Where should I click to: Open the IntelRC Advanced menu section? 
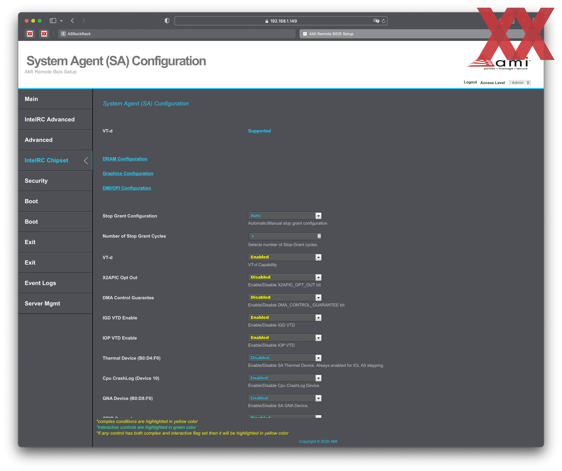click(55, 120)
